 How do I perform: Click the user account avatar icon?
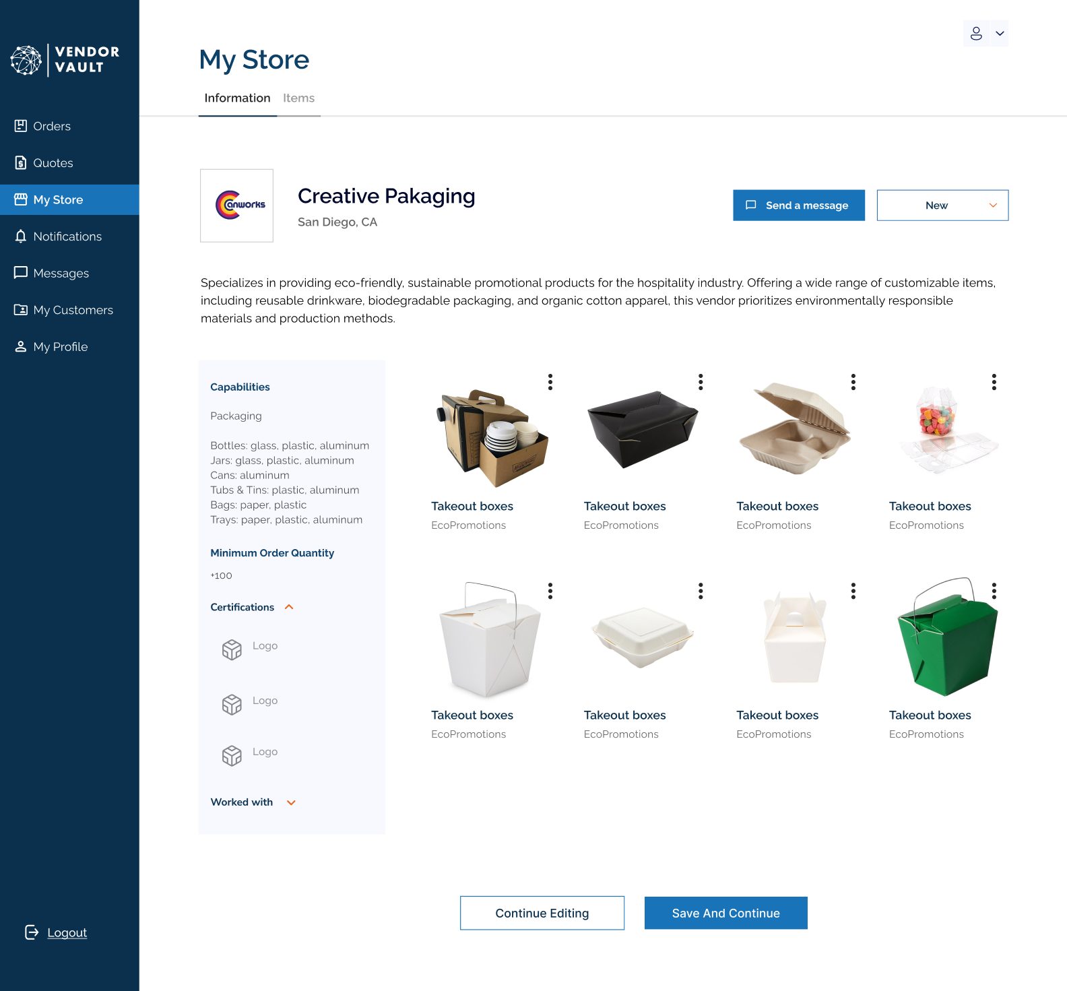(x=976, y=34)
